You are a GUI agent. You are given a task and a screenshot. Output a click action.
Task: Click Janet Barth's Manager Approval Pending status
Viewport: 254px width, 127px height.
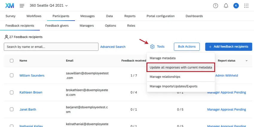tap(227, 109)
